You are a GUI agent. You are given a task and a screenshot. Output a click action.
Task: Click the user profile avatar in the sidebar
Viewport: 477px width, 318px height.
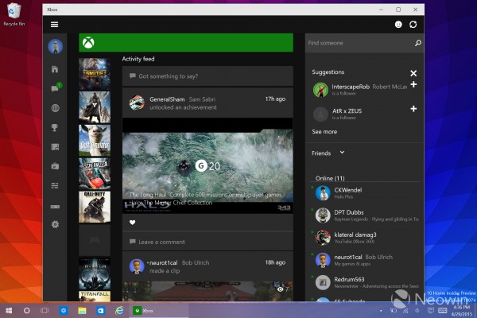tap(54, 47)
